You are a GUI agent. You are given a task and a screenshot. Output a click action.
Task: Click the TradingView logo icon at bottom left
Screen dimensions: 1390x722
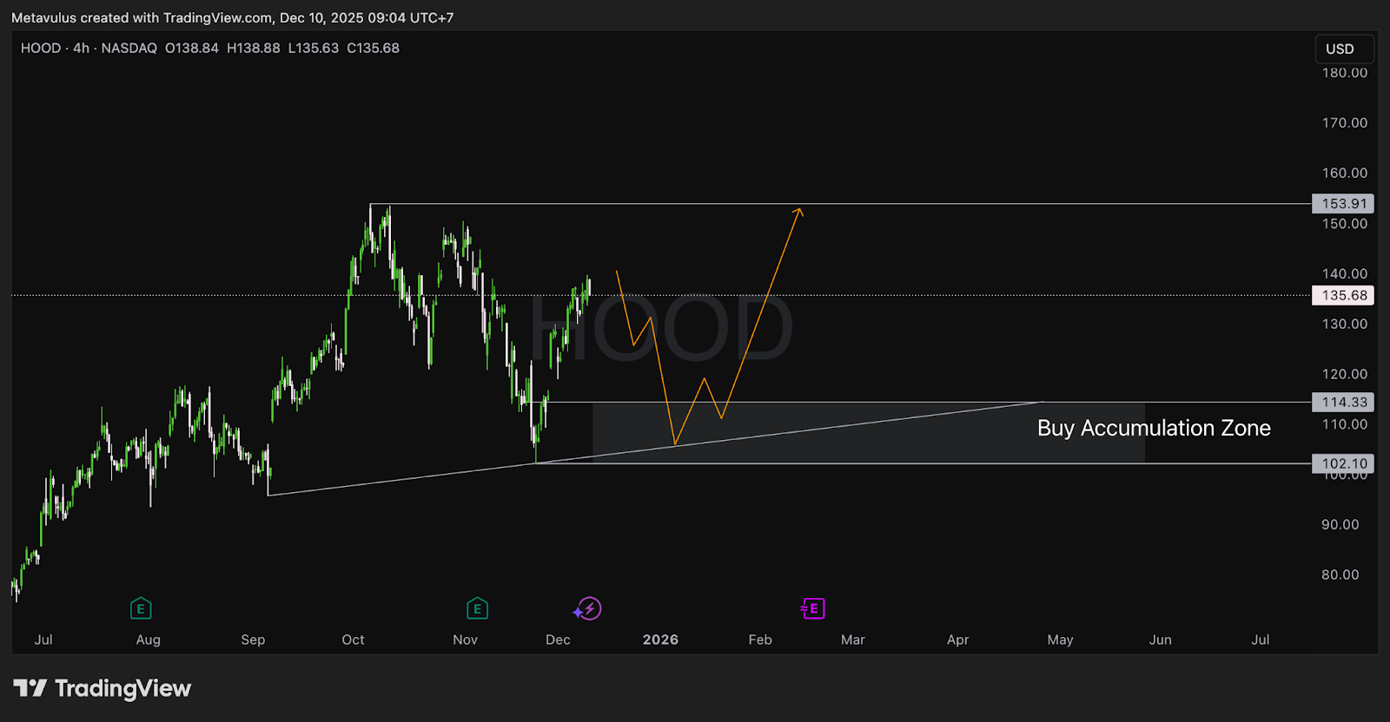click(30, 689)
